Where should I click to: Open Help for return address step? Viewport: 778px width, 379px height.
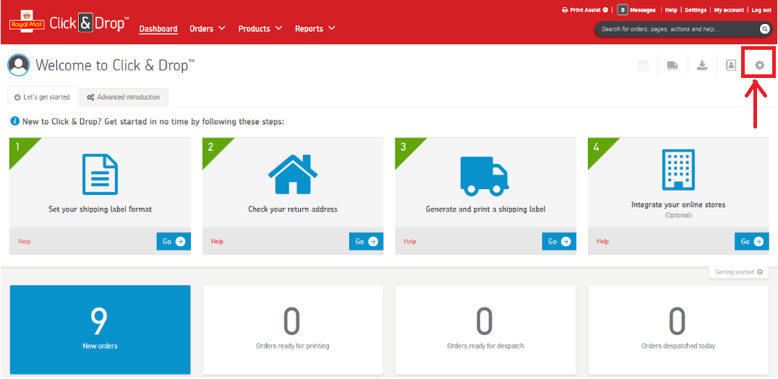(217, 241)
